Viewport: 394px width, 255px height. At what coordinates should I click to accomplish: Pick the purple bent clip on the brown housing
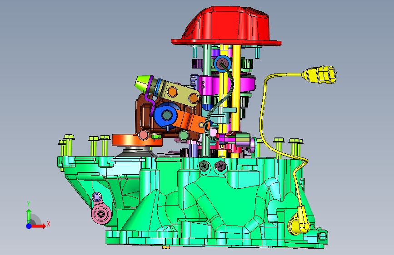(x=150, y=98)
